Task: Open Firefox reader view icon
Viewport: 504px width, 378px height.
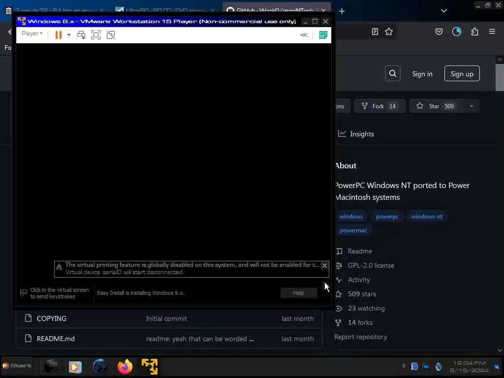Action: 375,31
